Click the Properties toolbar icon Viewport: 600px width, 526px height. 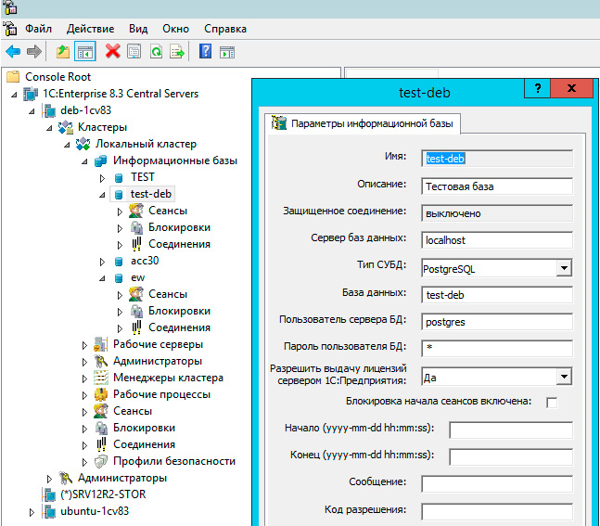(134, 51)
